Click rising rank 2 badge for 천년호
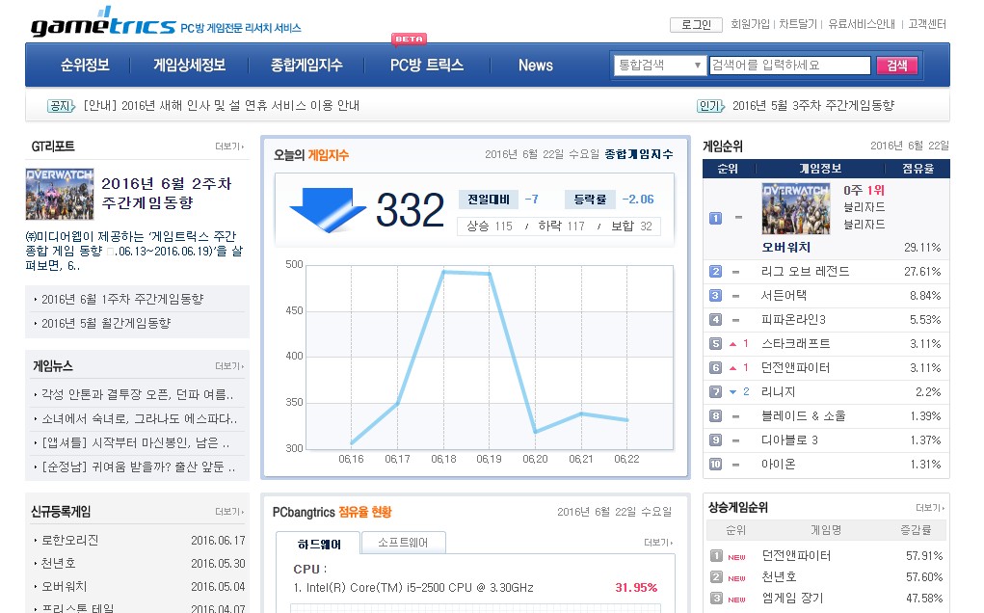The width and height of the screenshot is (984, 613). click(717, 577)
